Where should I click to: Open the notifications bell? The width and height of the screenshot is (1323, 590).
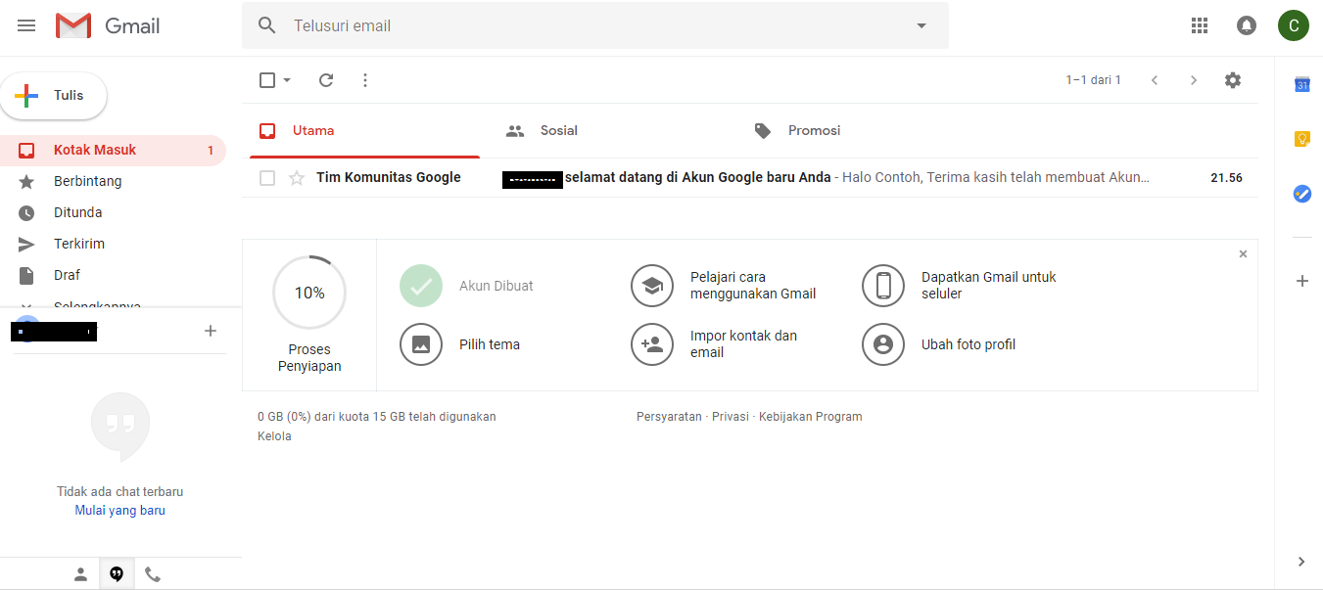tap(1246, 25)
